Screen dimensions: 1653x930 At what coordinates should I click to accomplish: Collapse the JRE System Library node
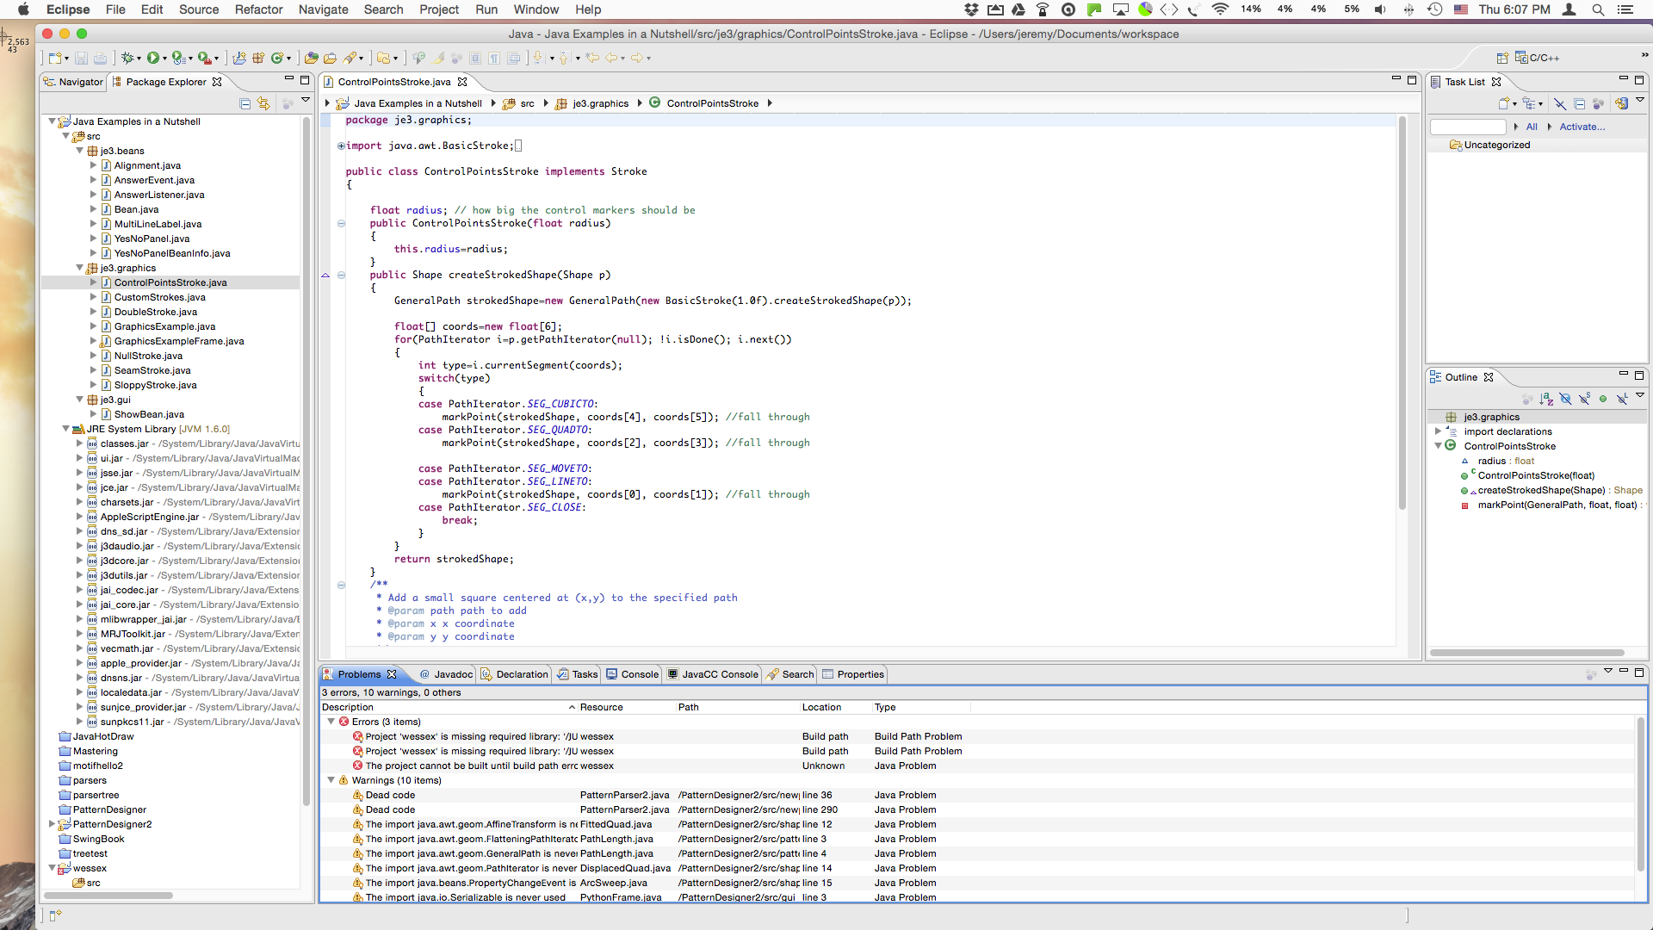(x=66, y=429)
